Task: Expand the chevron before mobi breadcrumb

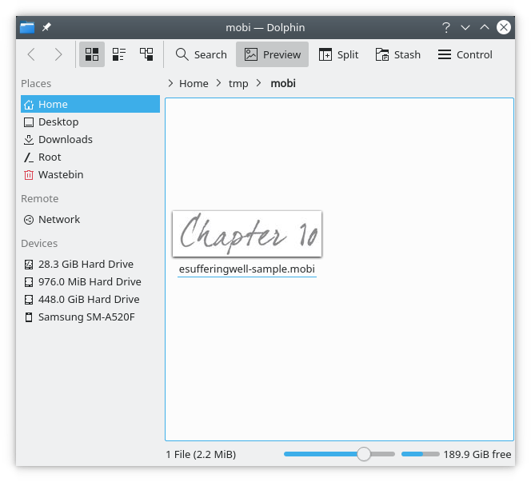Action: click(x=262, y=83)
